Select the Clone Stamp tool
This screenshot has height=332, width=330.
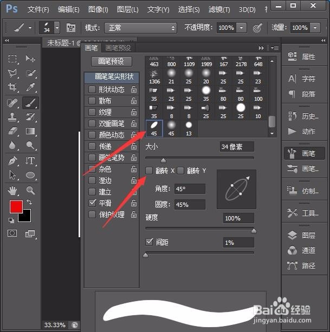pyautogui.click(x=12, y=116)
